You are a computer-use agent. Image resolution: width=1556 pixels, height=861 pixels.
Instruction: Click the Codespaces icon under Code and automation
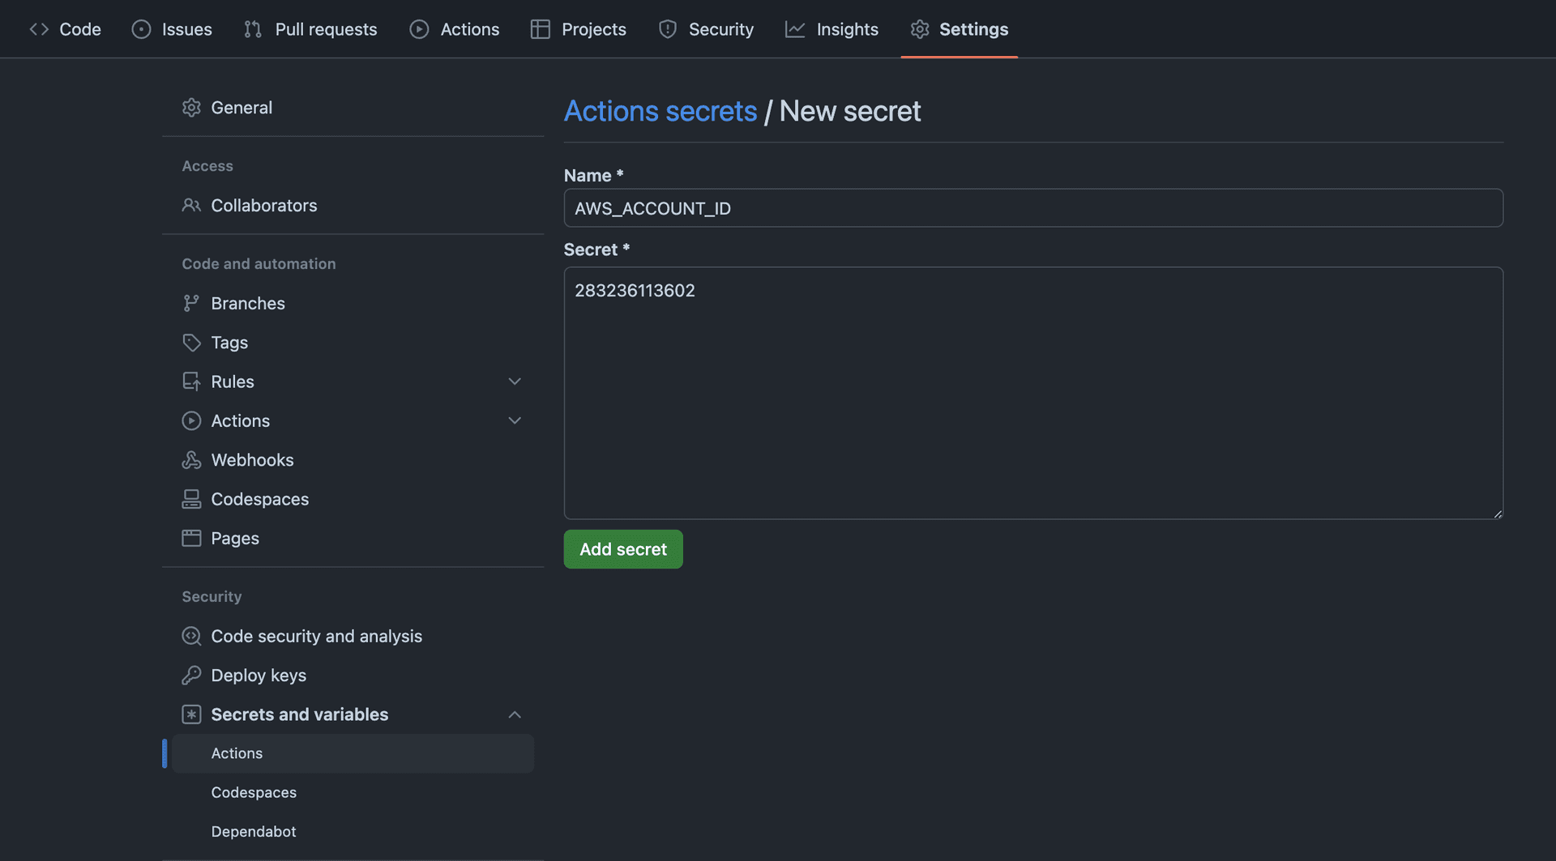[191, 499]
